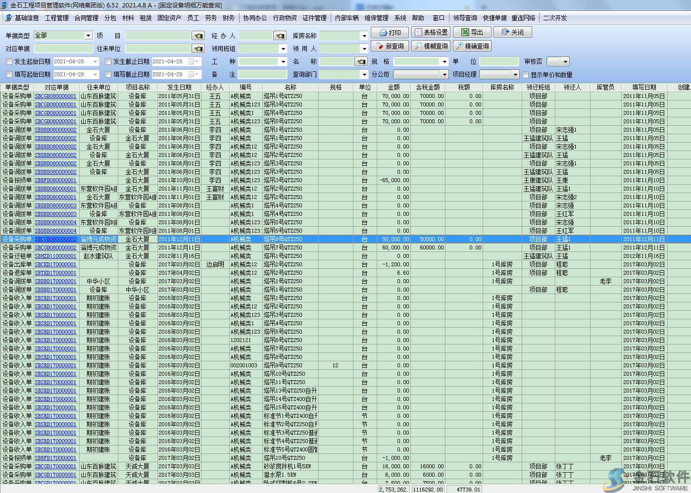Export data with the 导出 button

click(x=472, y=33)
